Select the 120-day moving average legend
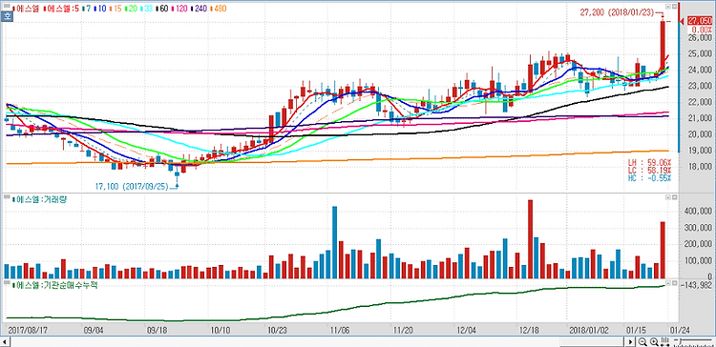The height and width of the screenshot is (347, 716). (x=179, y=9)
